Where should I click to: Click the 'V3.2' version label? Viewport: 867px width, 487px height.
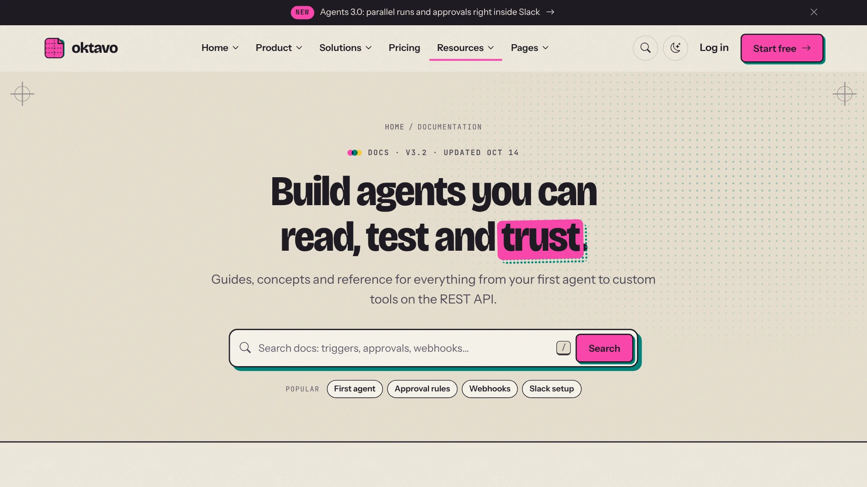416,153
